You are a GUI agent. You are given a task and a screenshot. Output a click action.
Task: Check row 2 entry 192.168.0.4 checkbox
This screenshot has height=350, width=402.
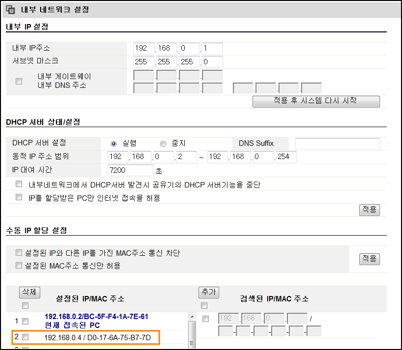click(x=25, y=337)
